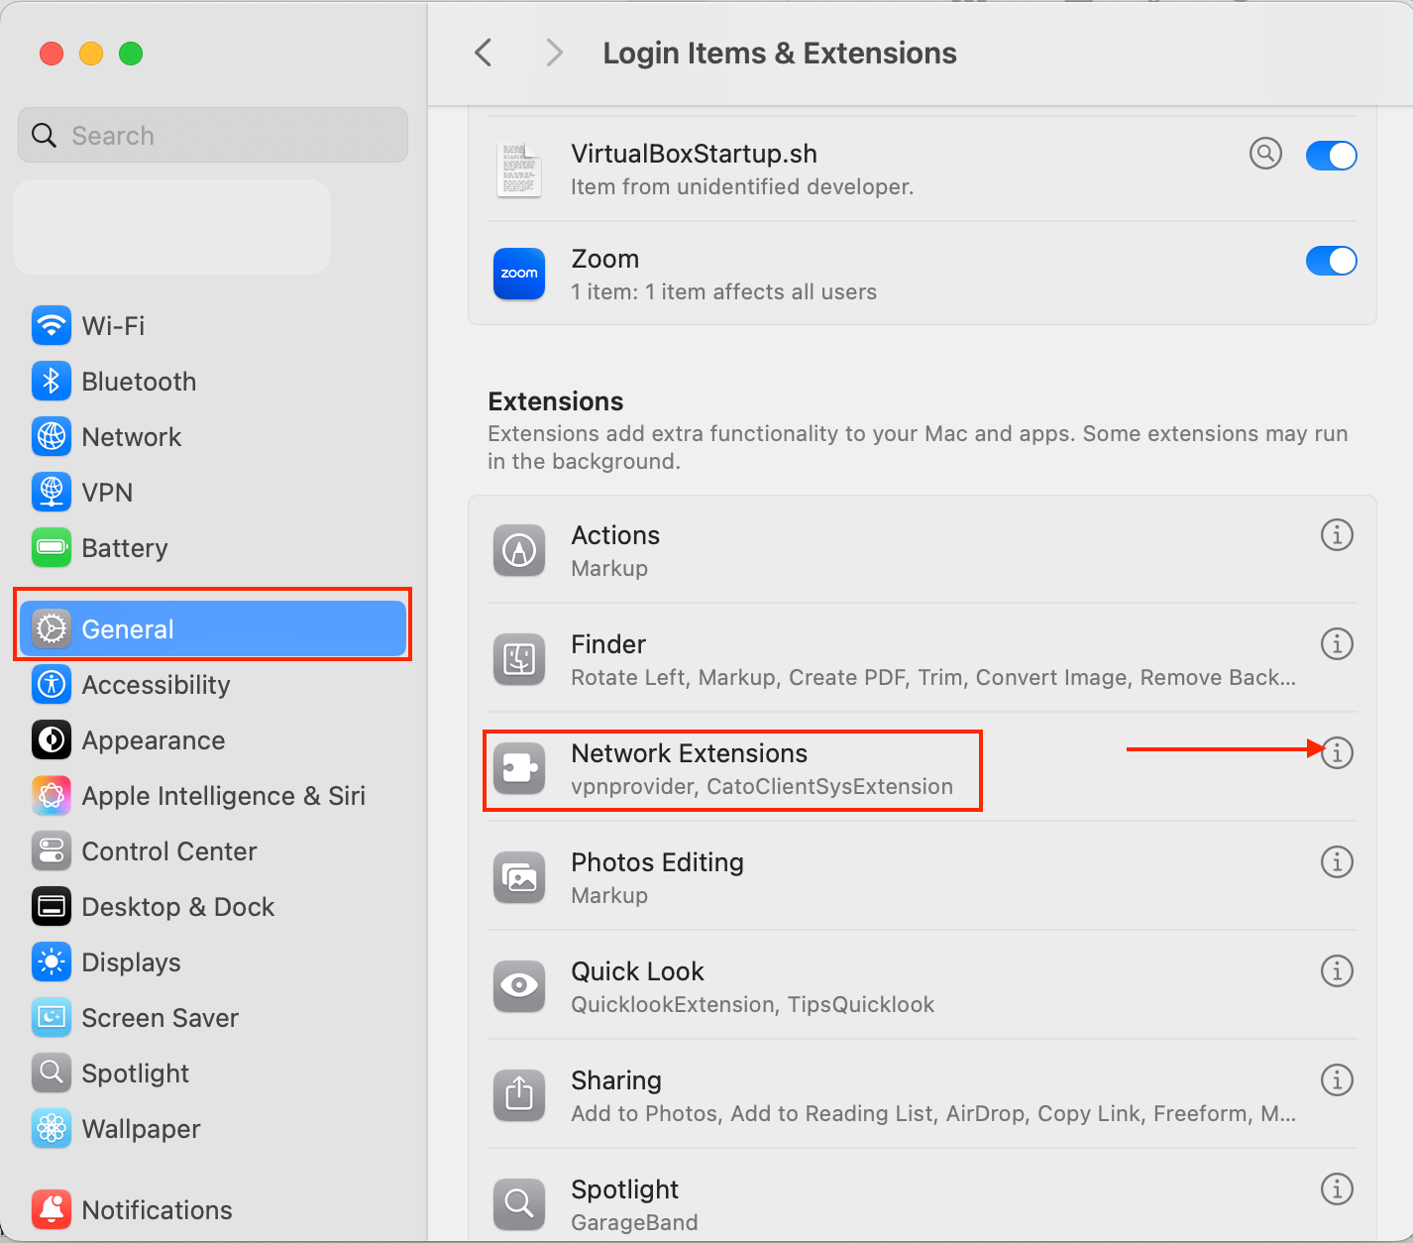Click the Spotlight sidebar icon
The image size is (1413, 1243).
point(52,1073)
